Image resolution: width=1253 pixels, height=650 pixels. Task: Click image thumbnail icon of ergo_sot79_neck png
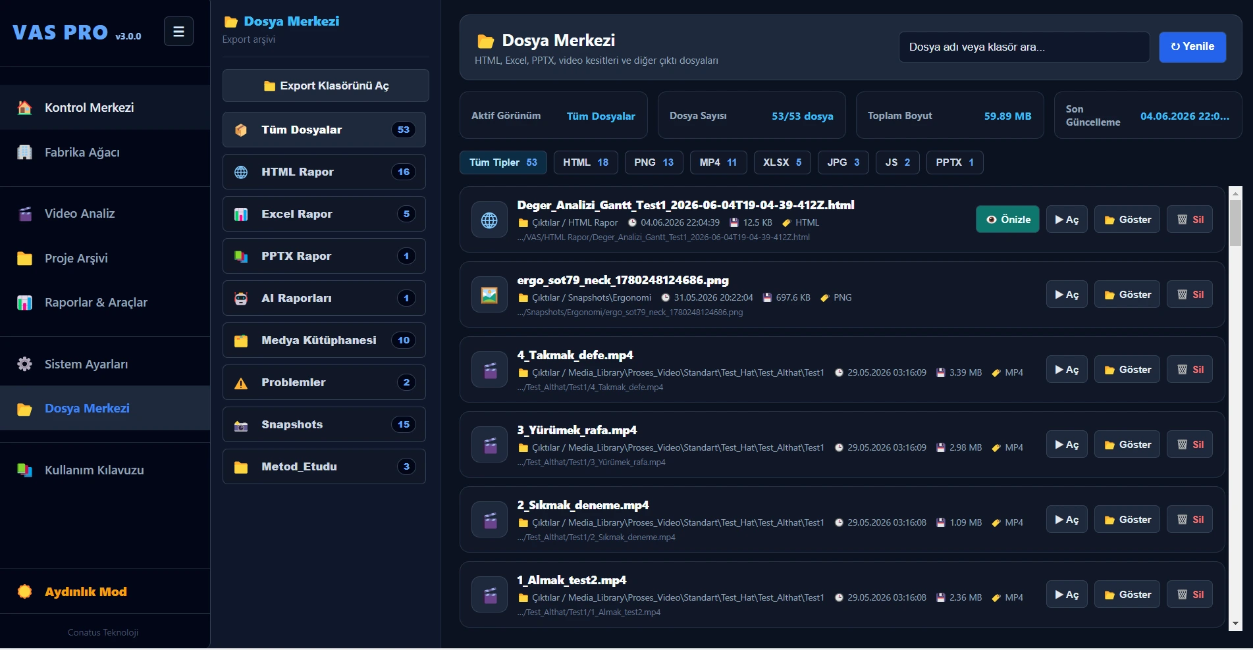(x=489, y=295)
